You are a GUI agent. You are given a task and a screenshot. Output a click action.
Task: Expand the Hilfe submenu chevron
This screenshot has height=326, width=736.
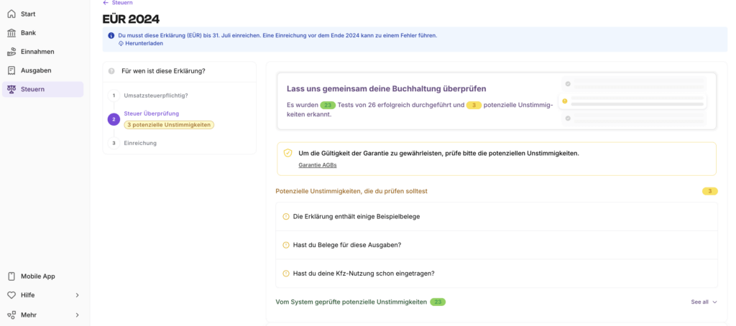[x=77, y=295]
